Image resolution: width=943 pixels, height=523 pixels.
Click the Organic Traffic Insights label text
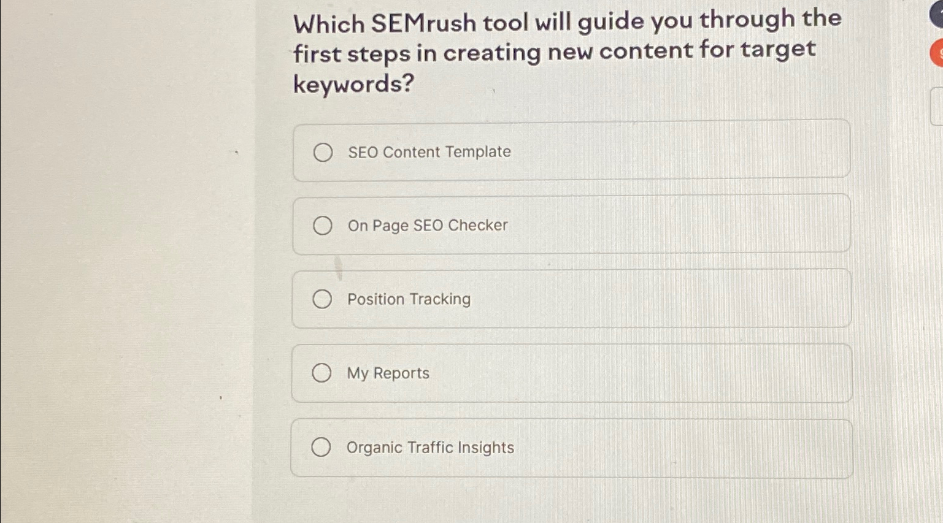point(431,448)
